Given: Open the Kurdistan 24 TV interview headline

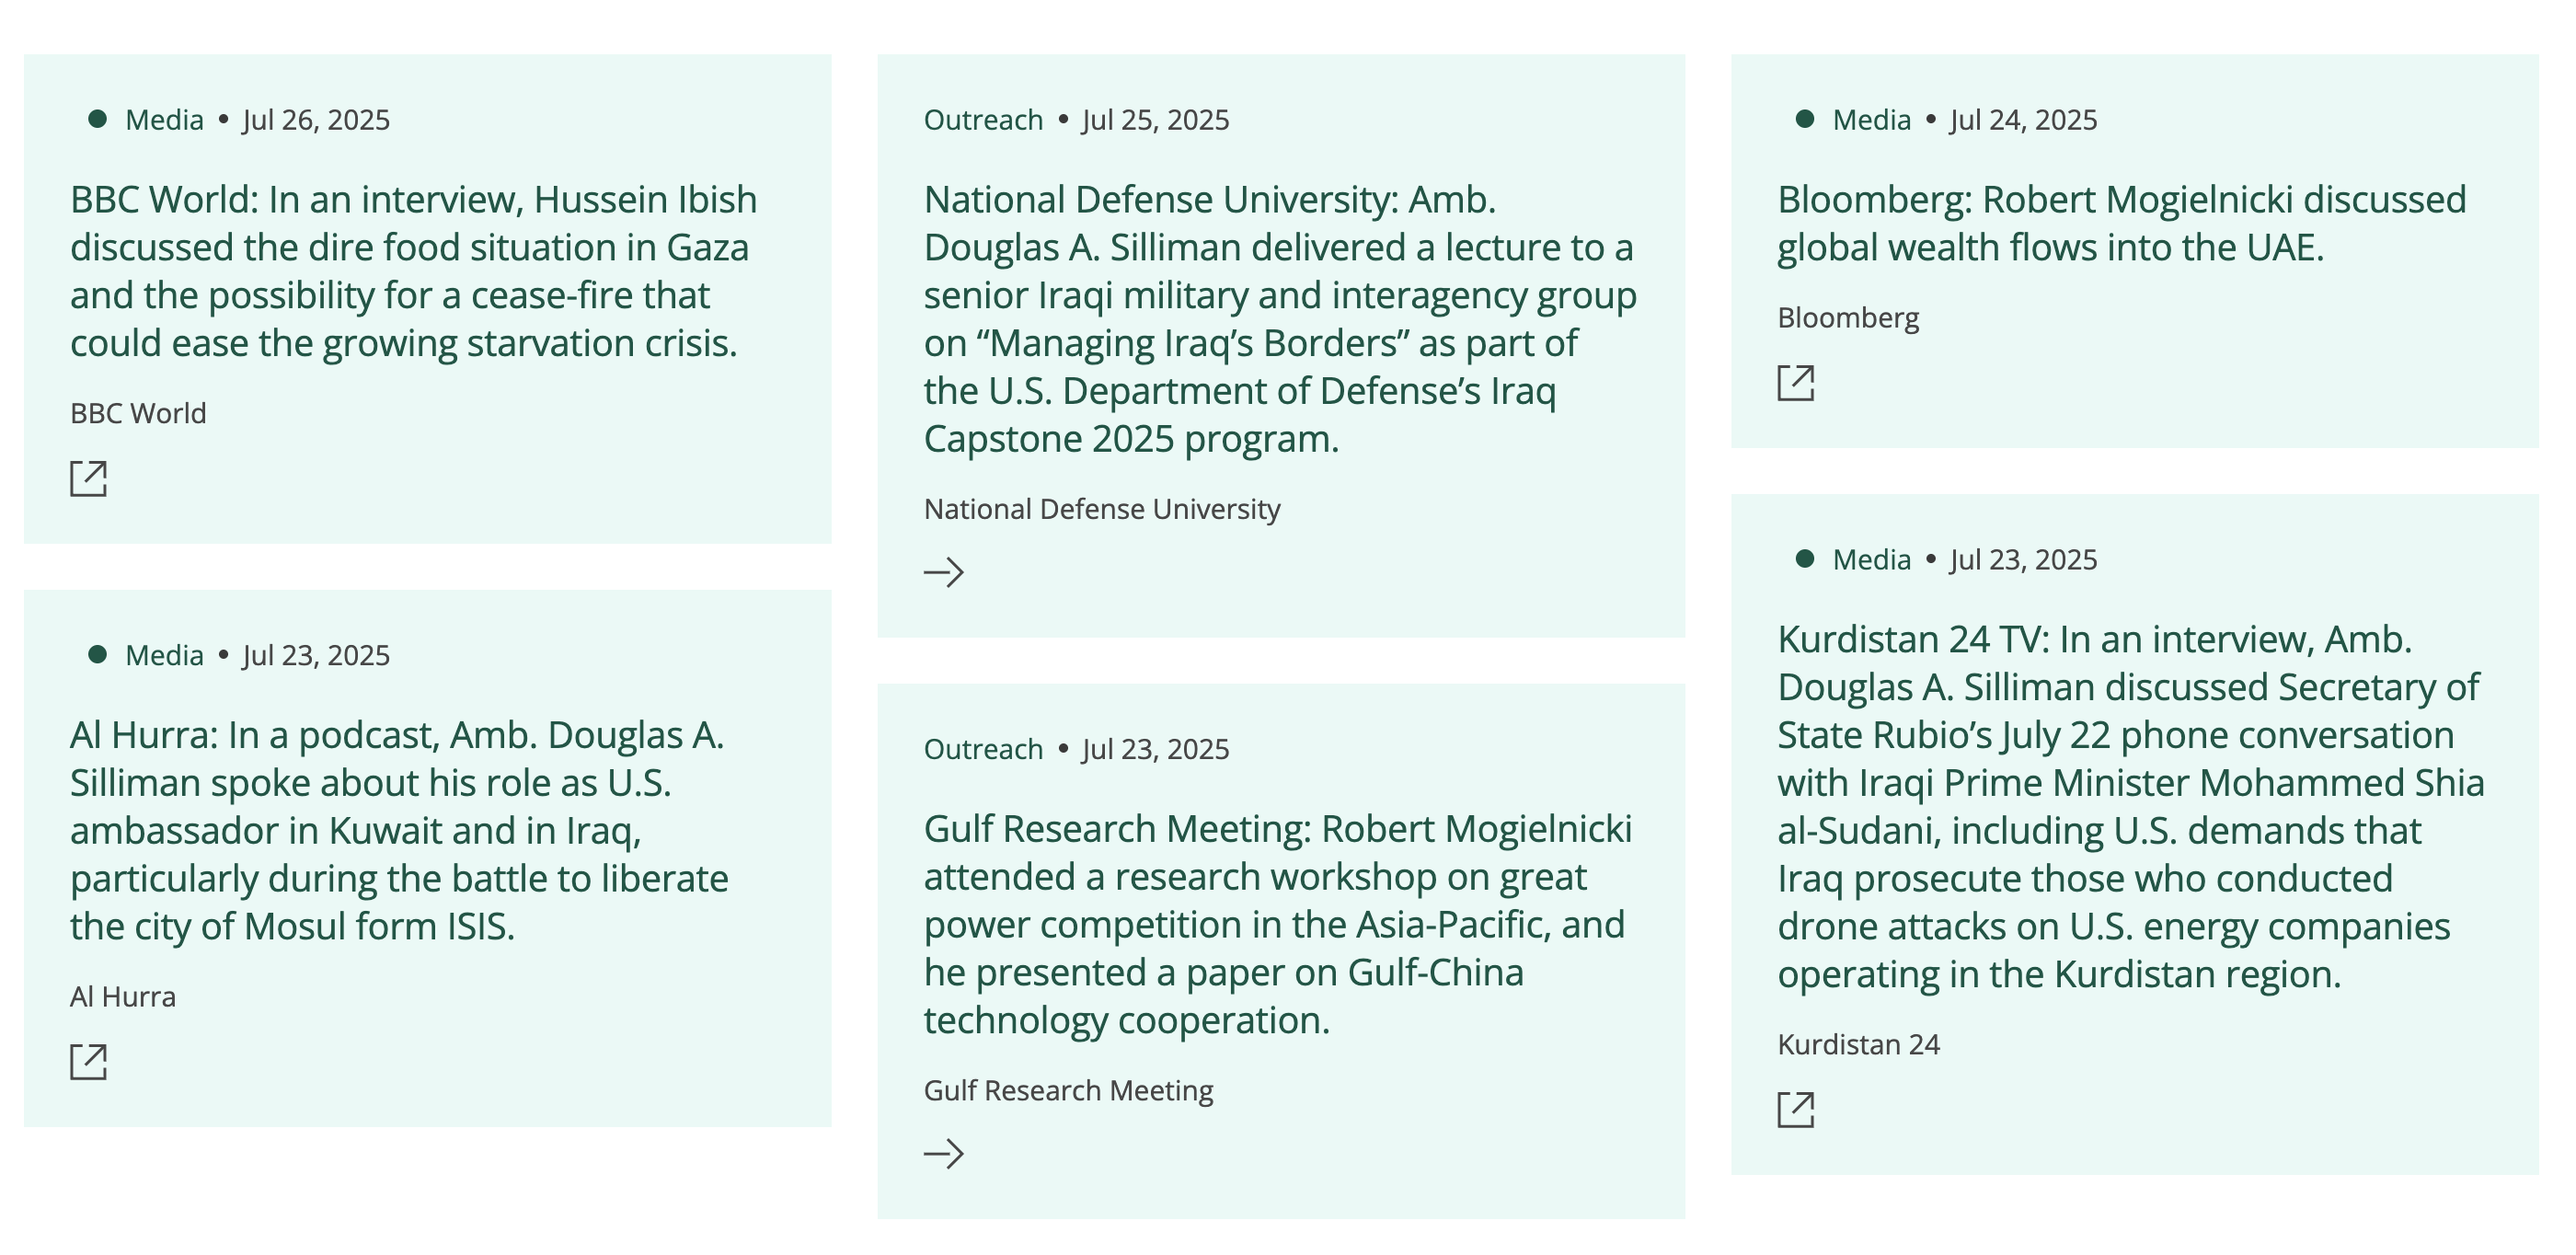Looking at the screenshot, I should coord(2130,806).
